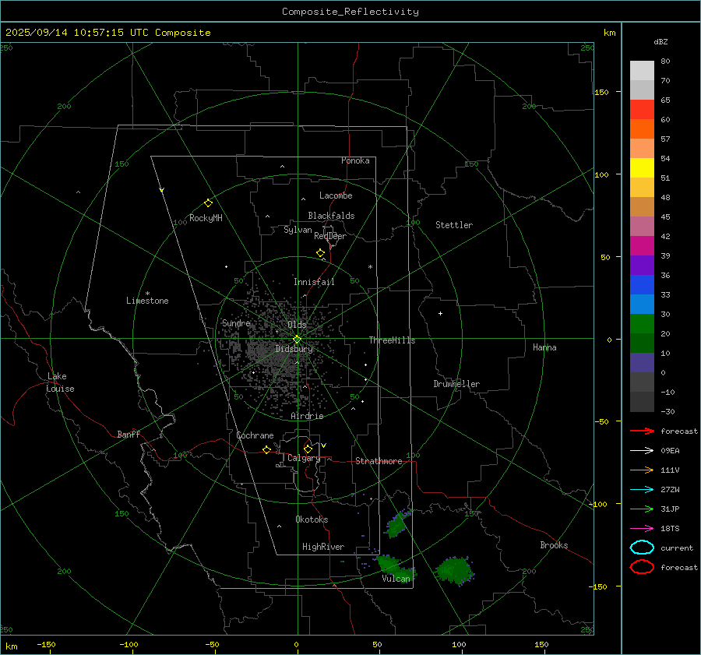701x655 pixels.
Task: Click the ThreeHills city label
Action: click(392, 340)
